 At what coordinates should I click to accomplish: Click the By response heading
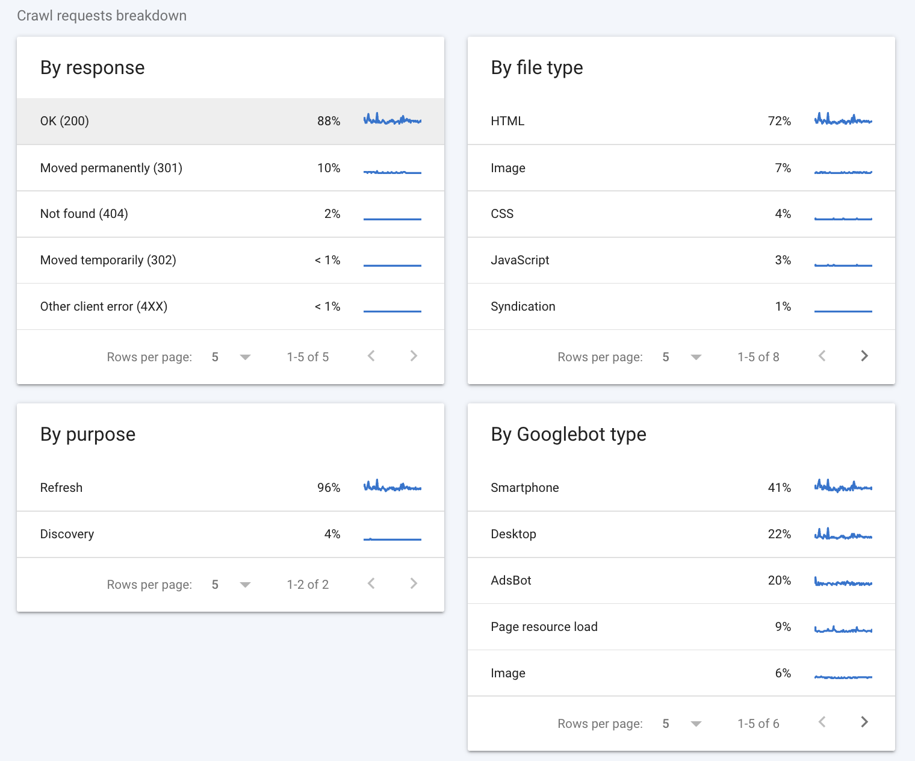[93, 67]
